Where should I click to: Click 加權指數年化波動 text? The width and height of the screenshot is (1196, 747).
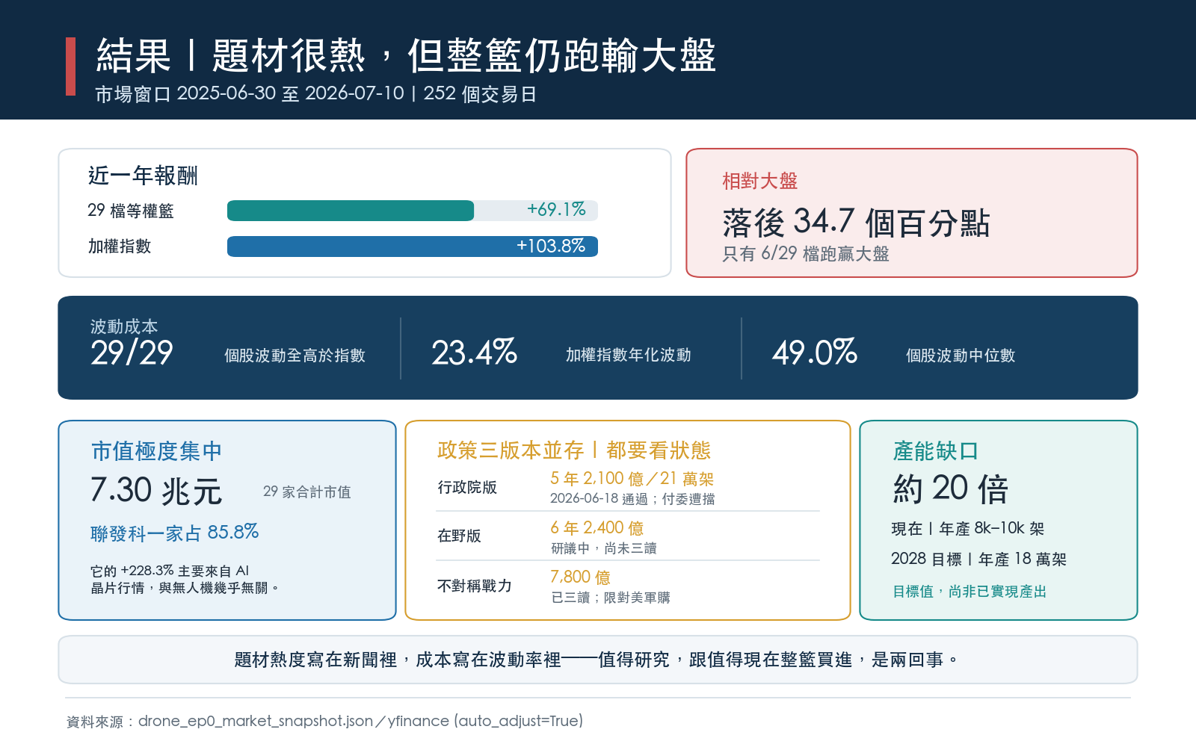pos(629,355)
